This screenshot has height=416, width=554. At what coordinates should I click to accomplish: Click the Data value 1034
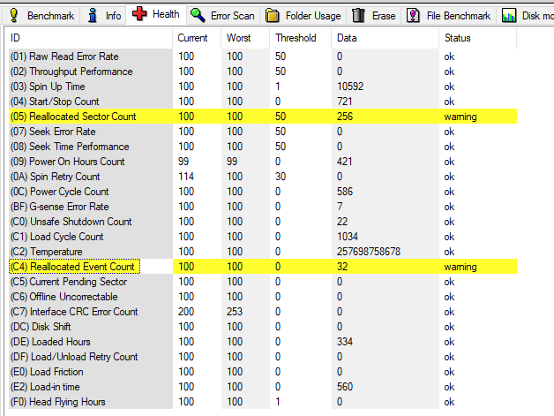click(348, 237)
